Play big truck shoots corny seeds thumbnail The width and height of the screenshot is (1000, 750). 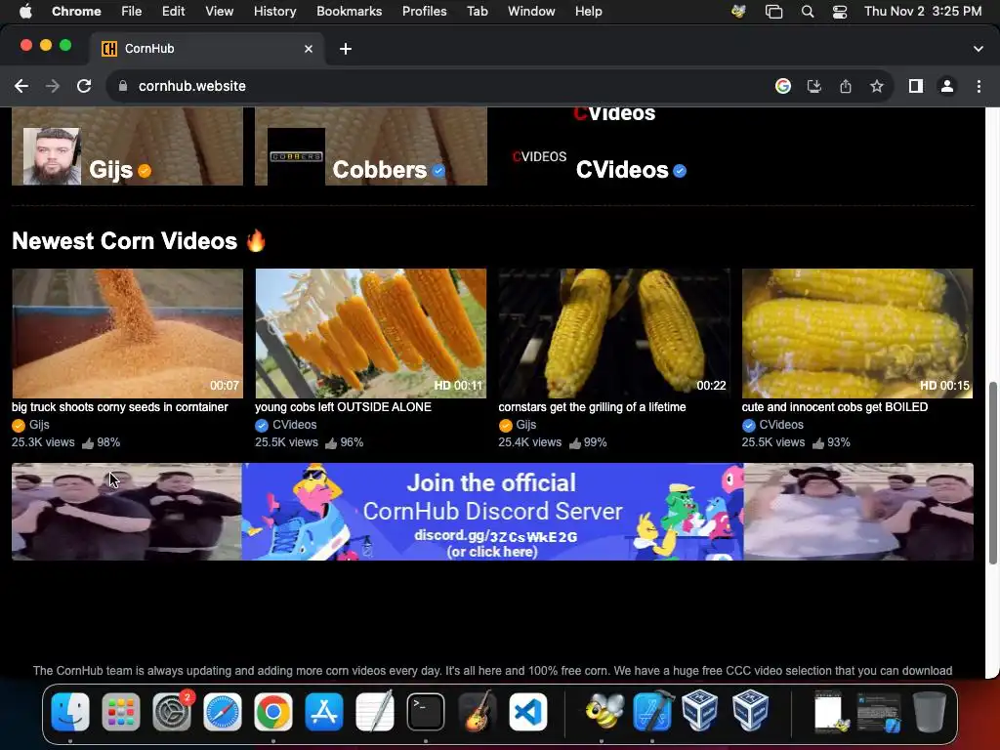pos(127,333)
